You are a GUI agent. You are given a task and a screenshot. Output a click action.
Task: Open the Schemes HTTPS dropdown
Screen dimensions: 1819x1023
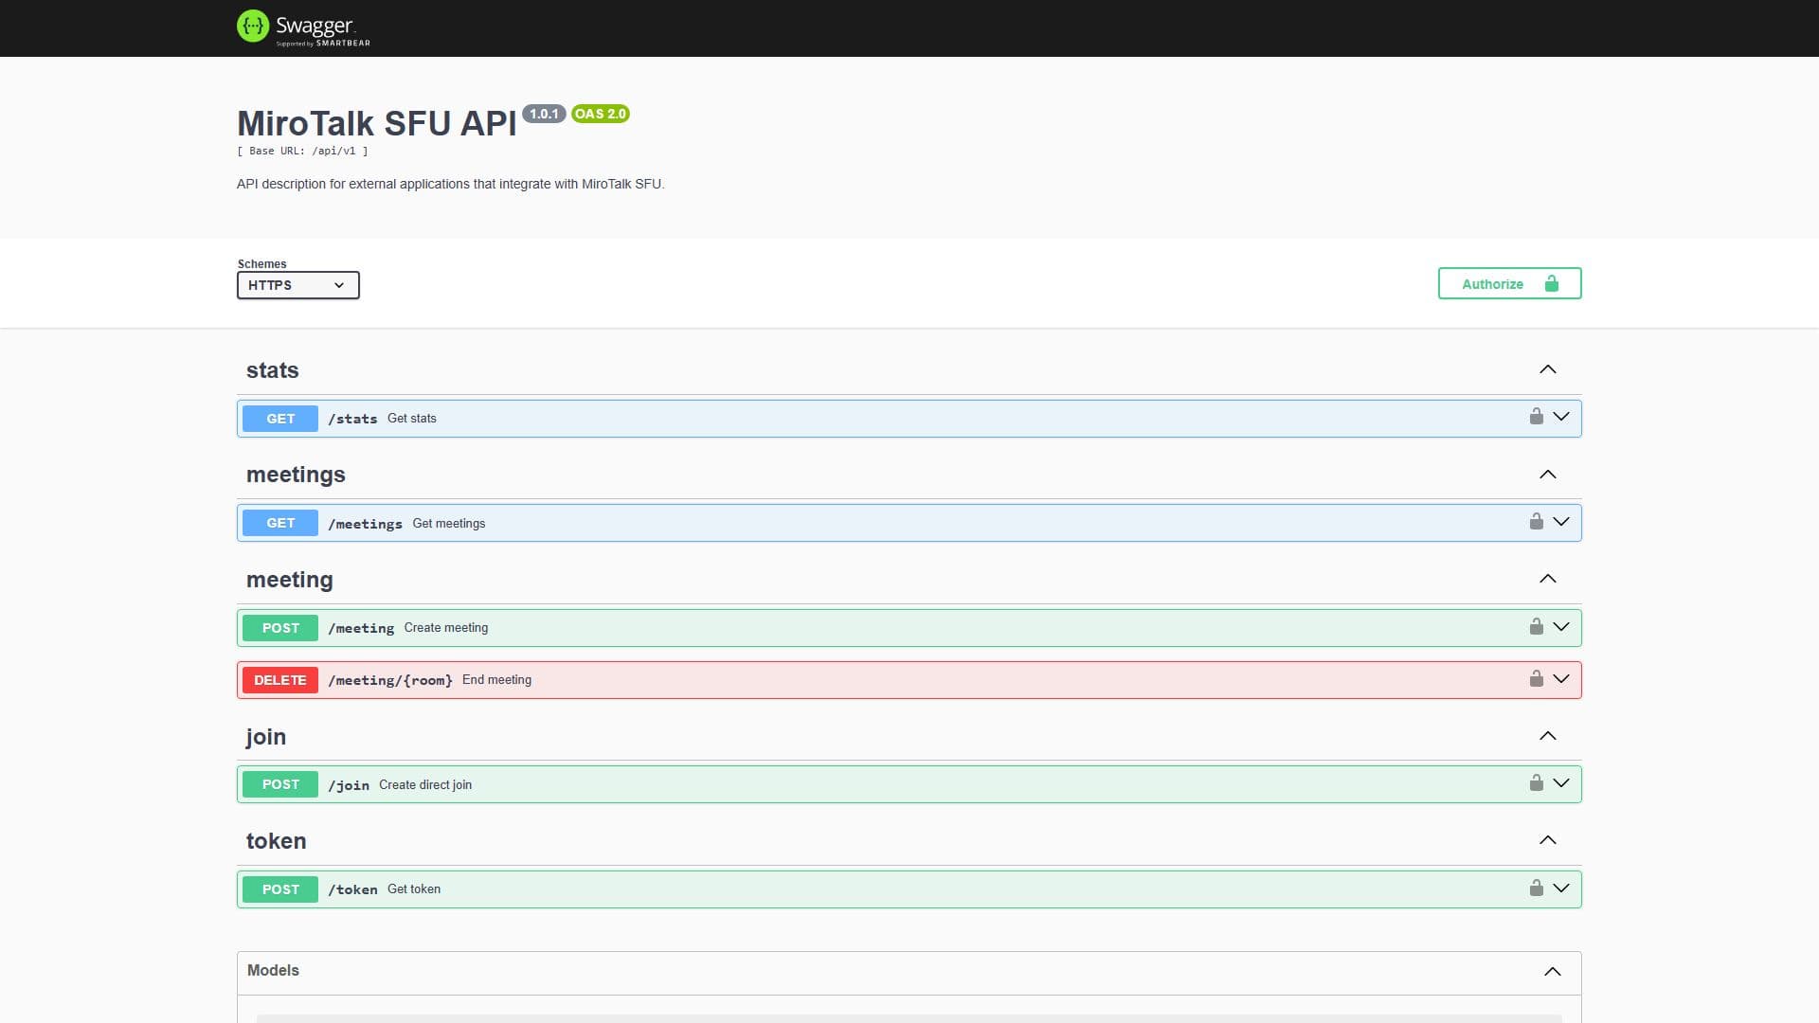(x=297, y=285)
